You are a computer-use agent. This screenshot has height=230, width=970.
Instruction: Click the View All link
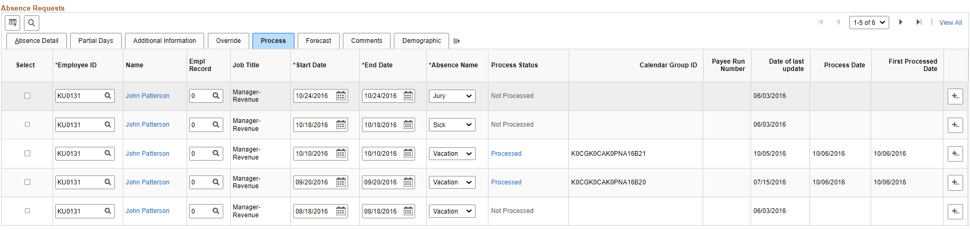(x=950, y=23)
